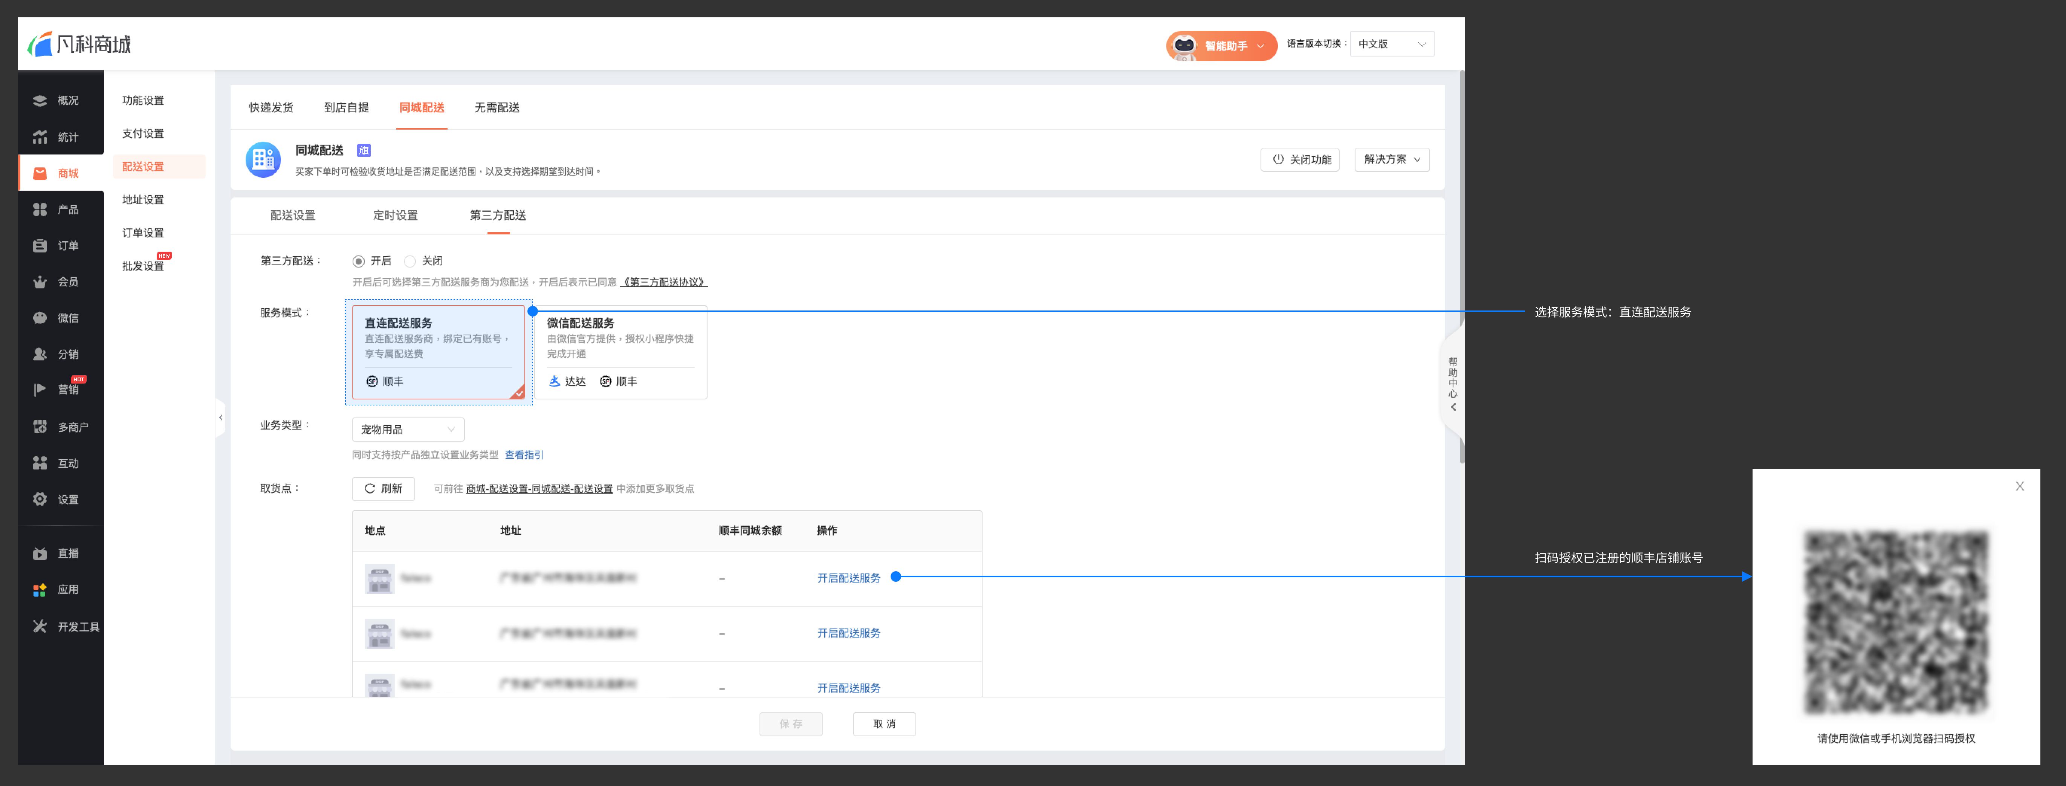The width and height of the screenshot is (2066, 786).
Task: Collapse the secondary sidebar with arrow handle
Action: pos(220,417)
